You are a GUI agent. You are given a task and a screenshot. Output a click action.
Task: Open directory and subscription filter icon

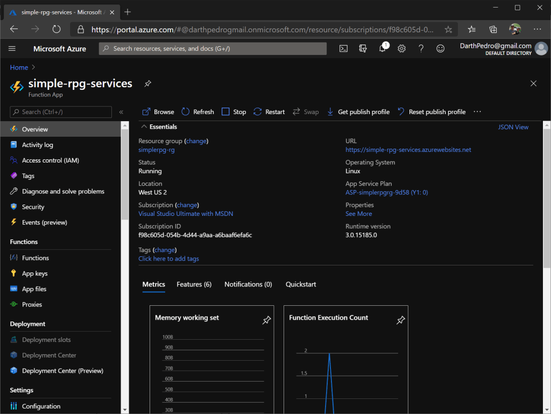click(363, 48)
